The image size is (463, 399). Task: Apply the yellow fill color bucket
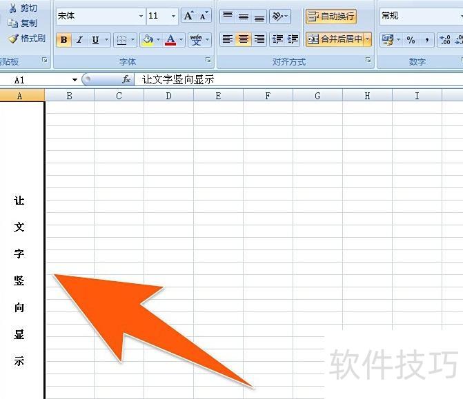point(148,40)
